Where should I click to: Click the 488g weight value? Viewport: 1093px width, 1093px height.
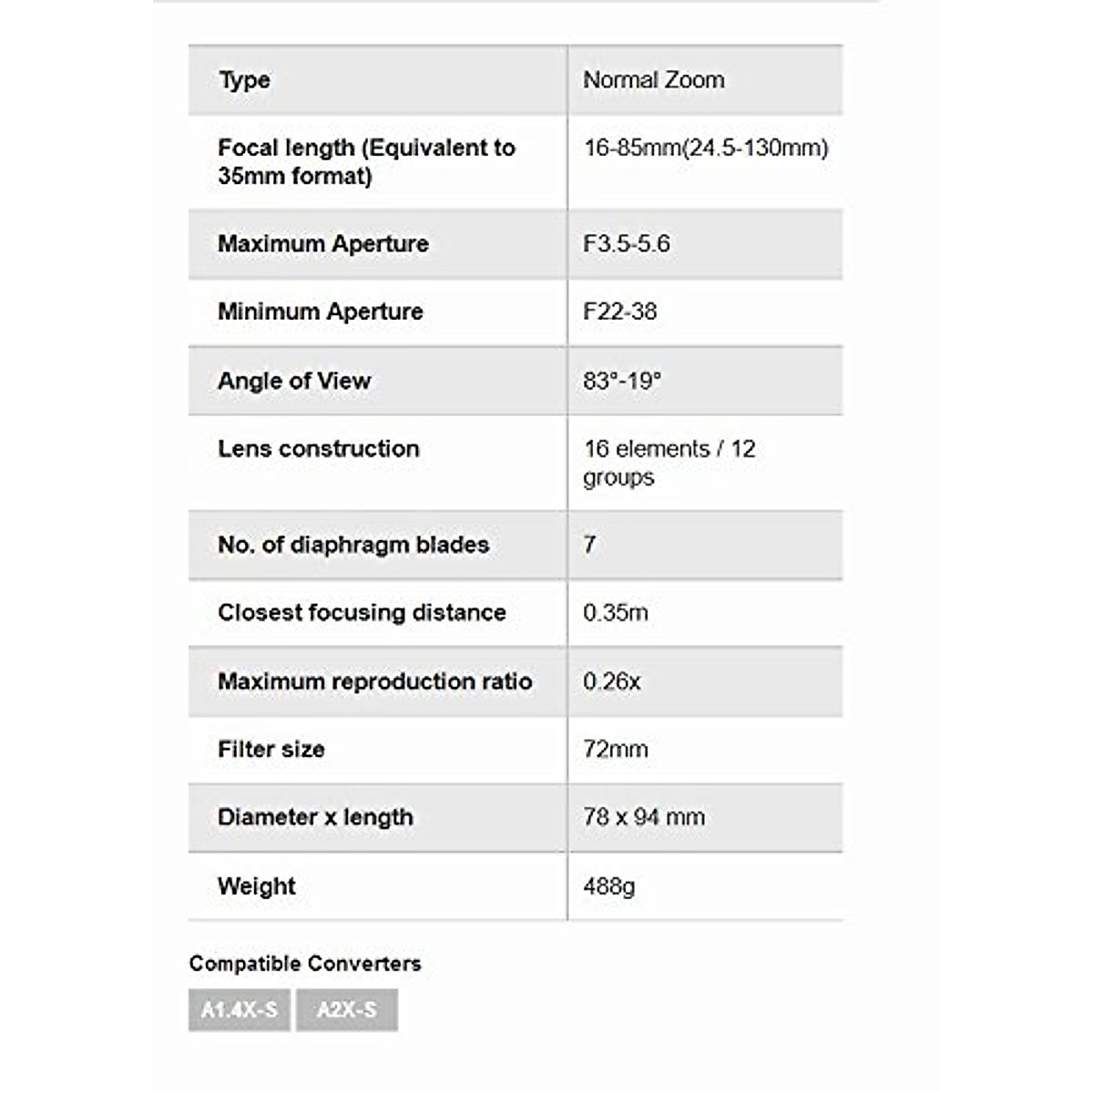point(609,886)
